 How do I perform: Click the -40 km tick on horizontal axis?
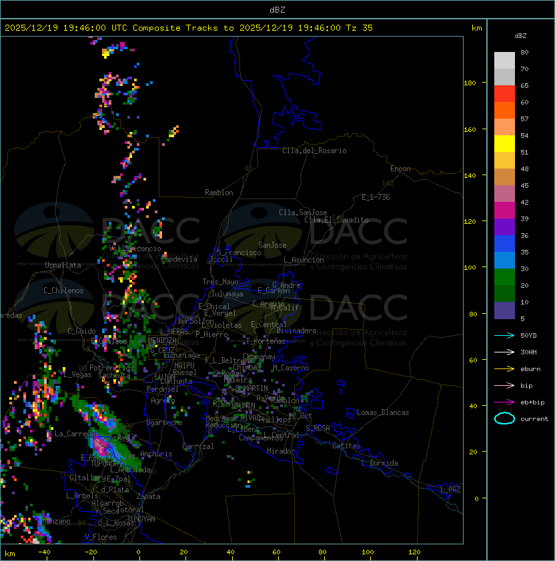[x=45, y=552]
